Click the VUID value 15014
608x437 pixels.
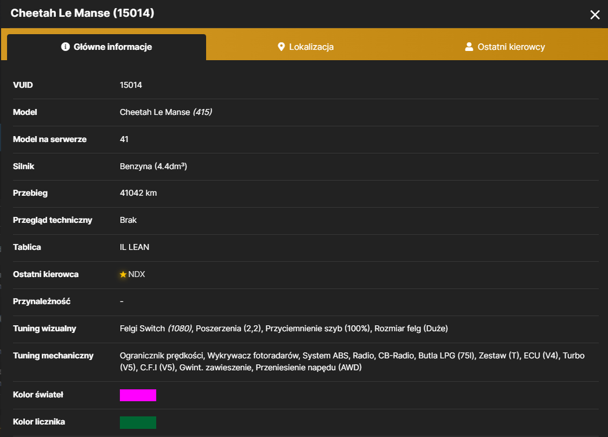[x=131, y=85]
